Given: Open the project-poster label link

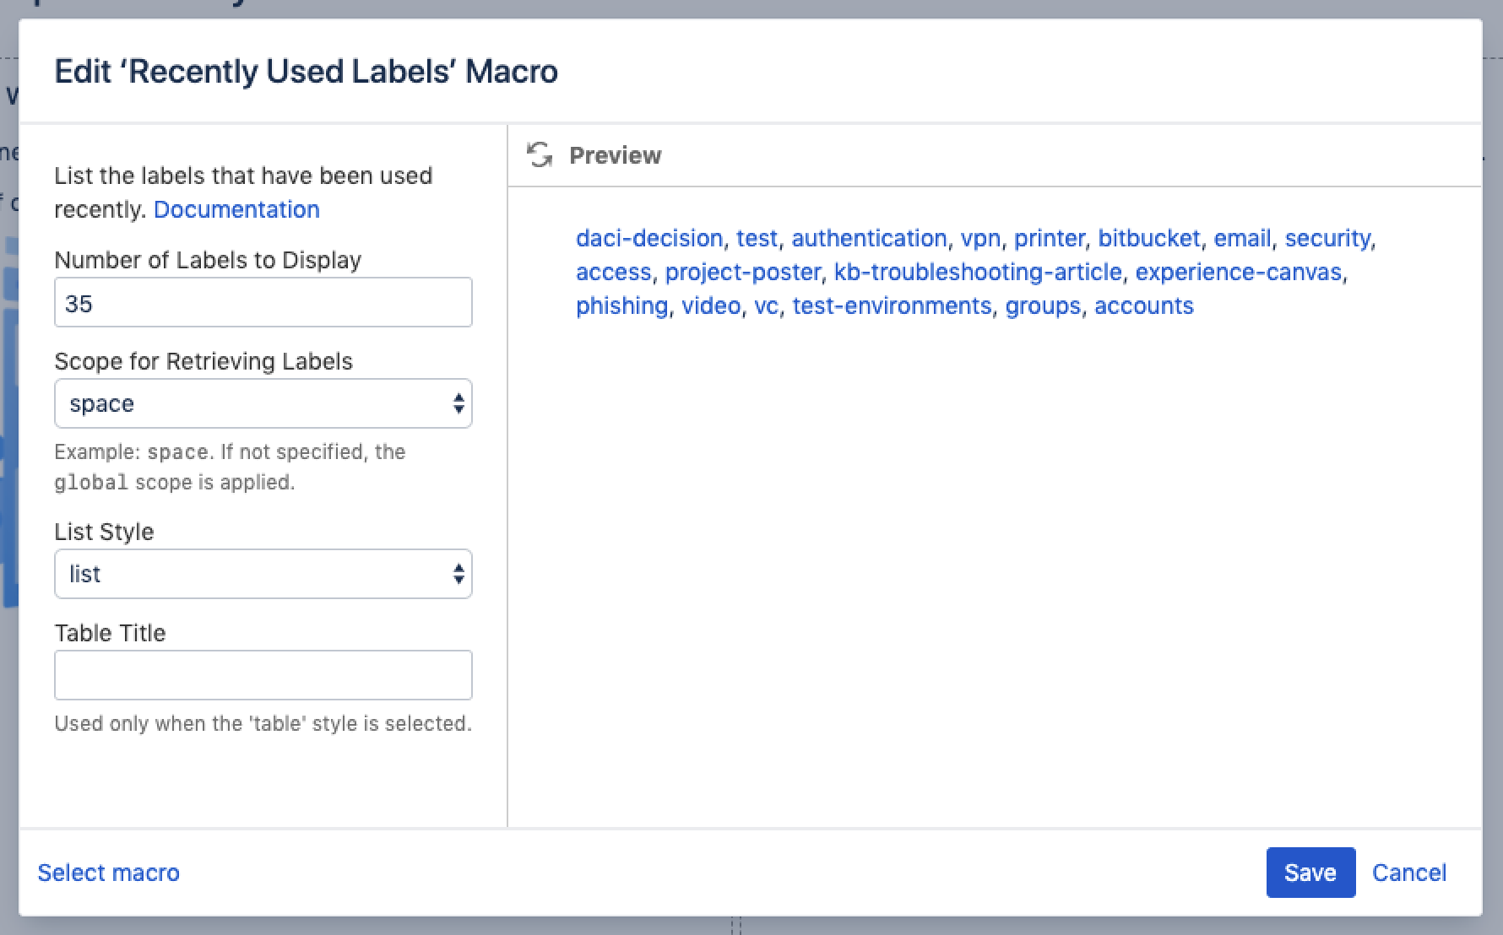Looking at the screenshot, I should point(742,272).
